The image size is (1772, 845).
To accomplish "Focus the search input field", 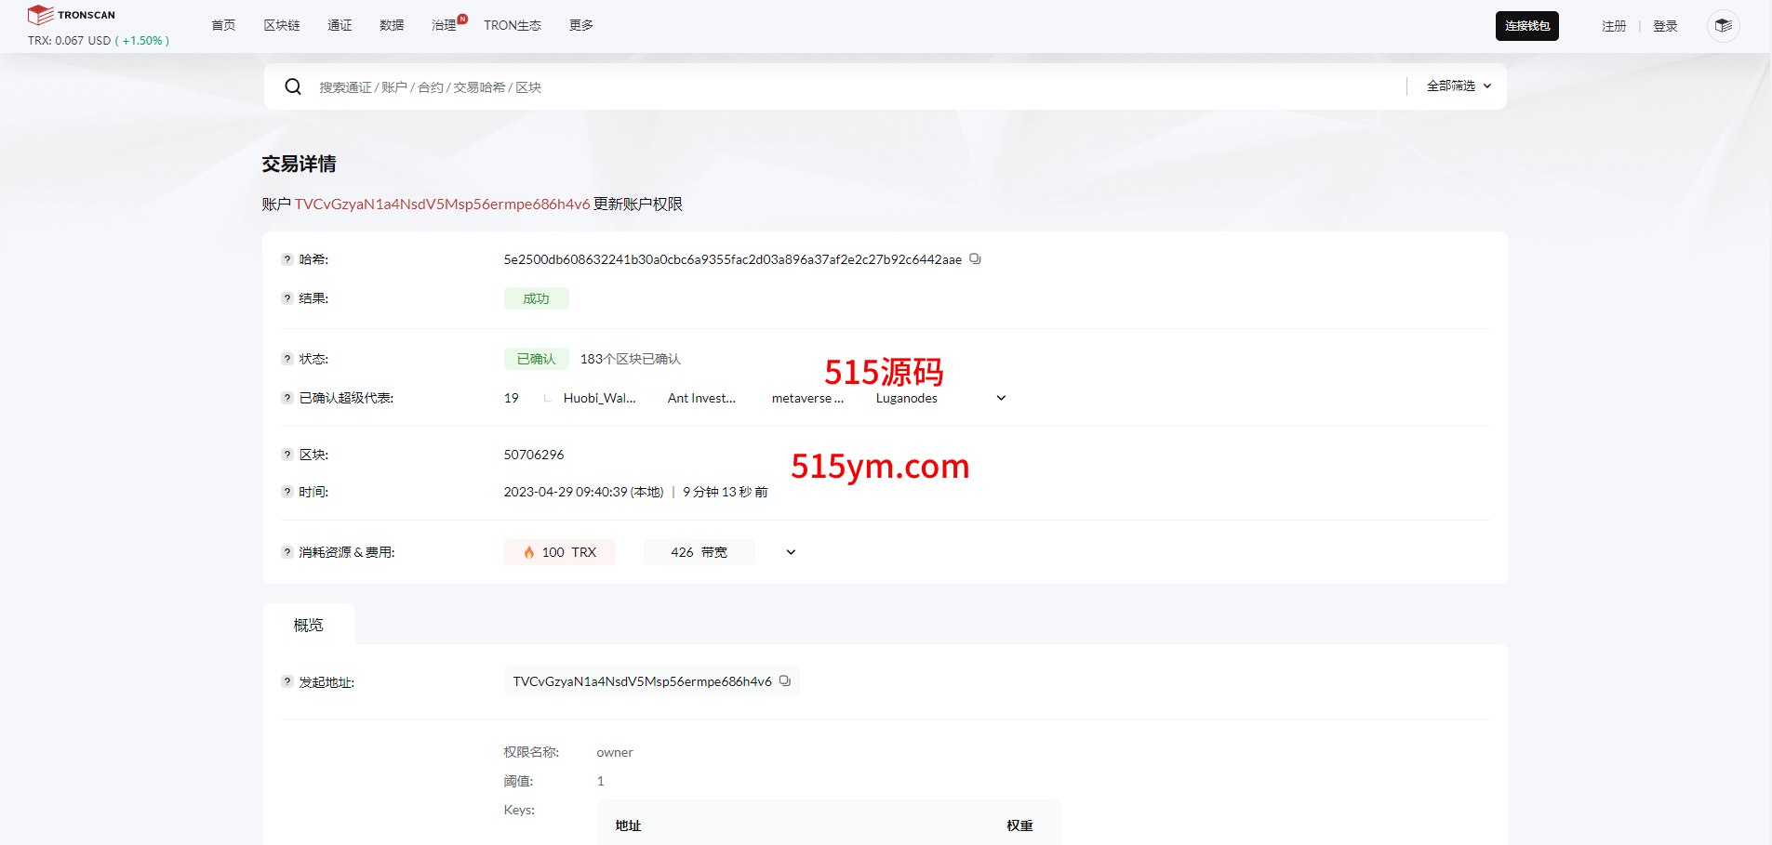I will click(837, 86).
